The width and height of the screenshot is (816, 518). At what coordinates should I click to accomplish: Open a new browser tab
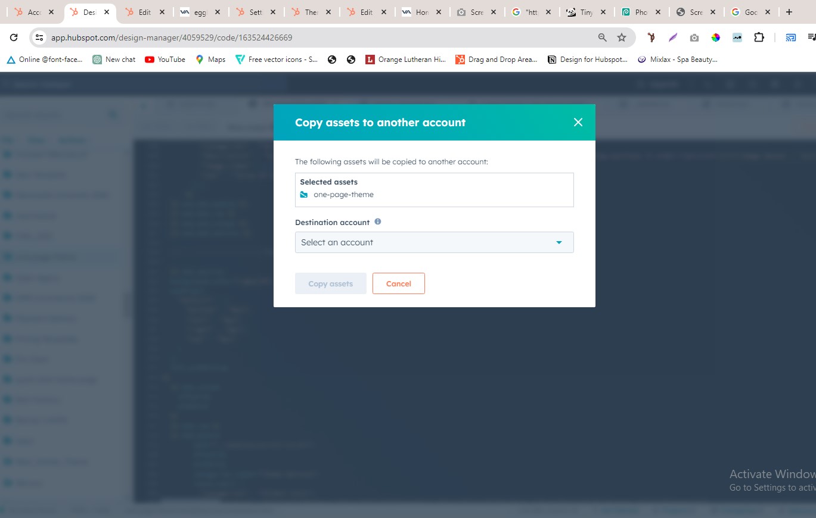point(789,12)
